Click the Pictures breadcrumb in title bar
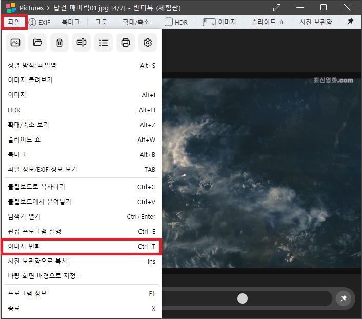The width and height of the screenshot is (362, 319). pos(31,8)
